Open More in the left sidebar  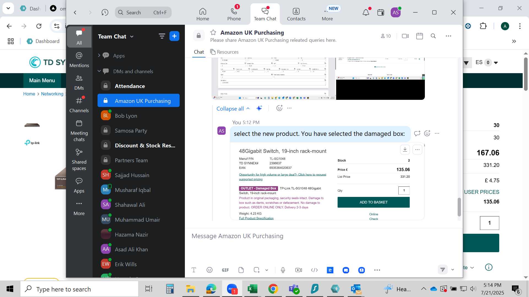tap(79, 208)
